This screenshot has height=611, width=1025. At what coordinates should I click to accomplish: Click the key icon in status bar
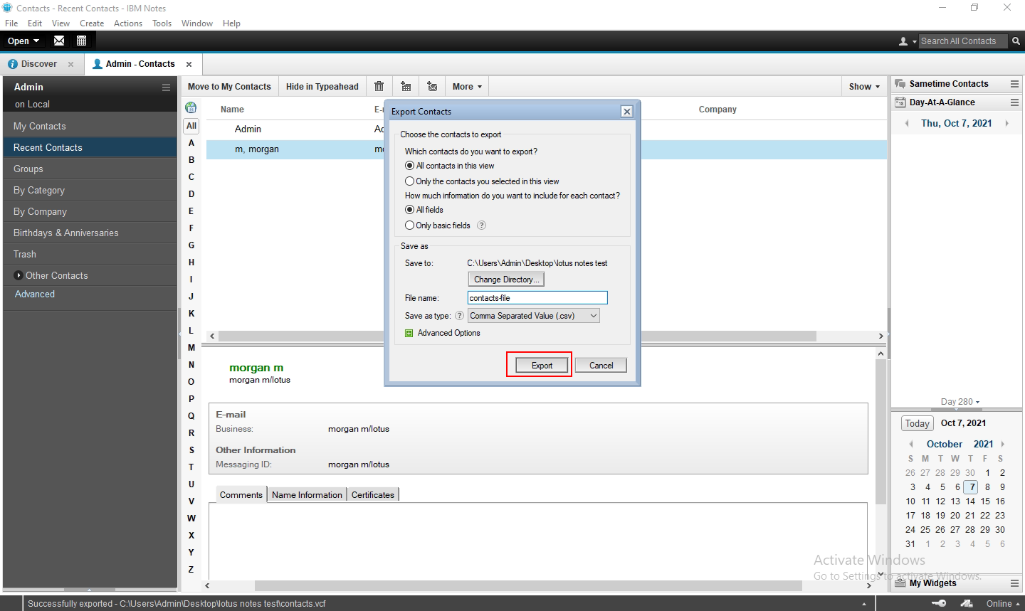tap(939, 603)
